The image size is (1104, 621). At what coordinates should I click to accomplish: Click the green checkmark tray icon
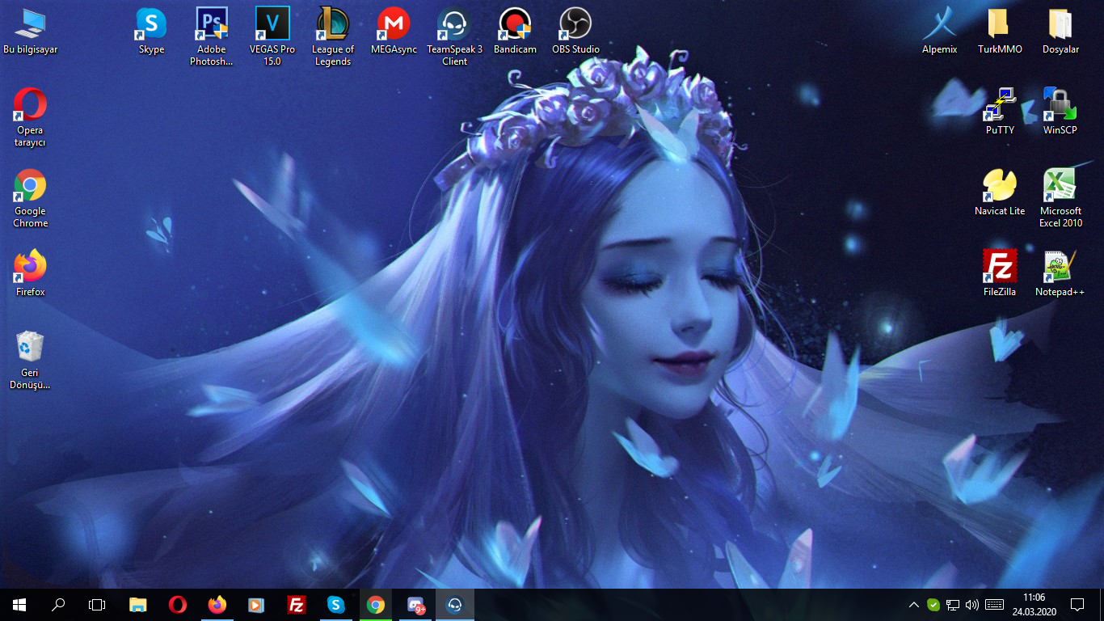(933, 605)
